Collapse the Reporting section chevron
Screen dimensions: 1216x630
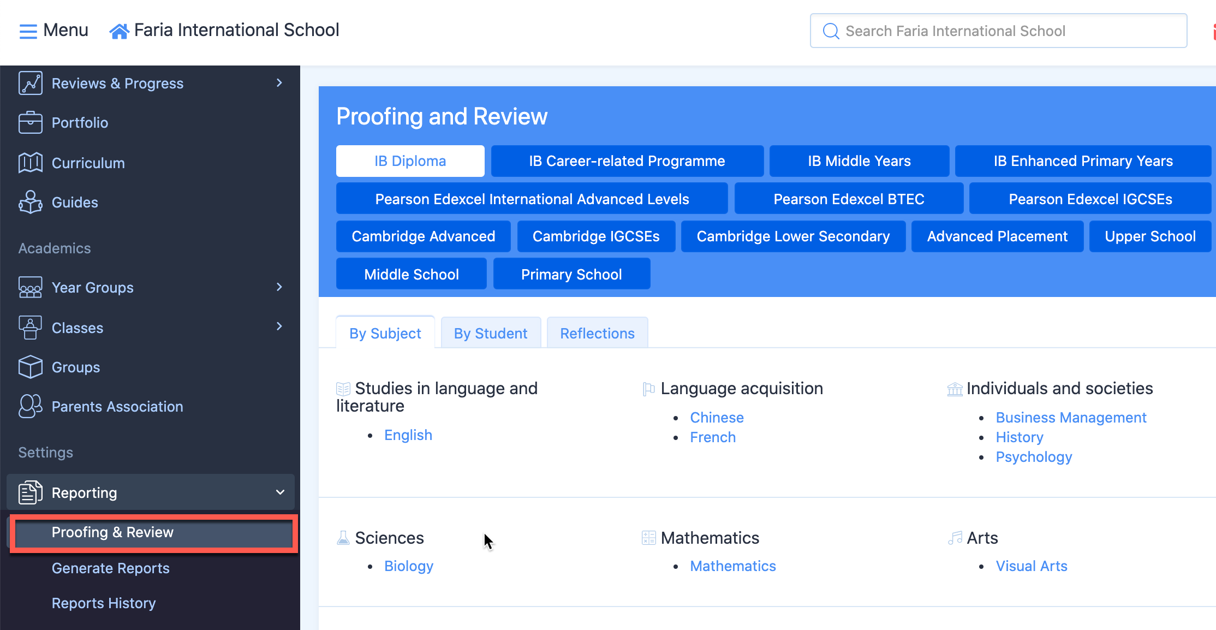pos(280,492)
